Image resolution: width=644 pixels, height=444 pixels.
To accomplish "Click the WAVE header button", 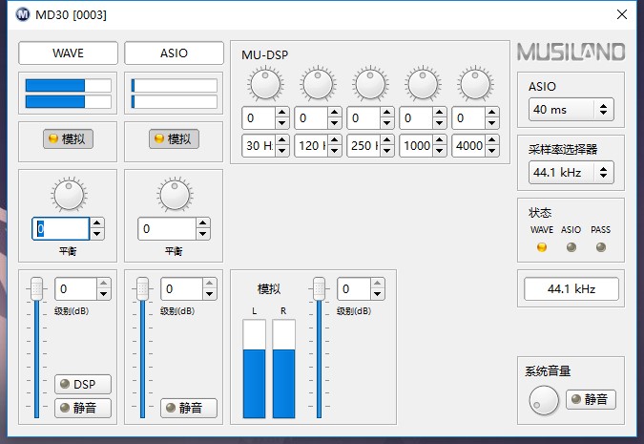I will (68, 53).
